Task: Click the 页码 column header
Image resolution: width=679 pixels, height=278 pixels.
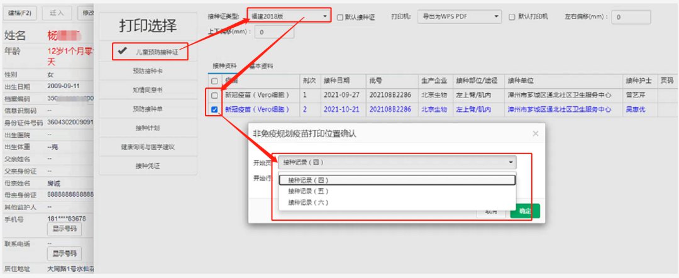Action: tap(667, 81)
